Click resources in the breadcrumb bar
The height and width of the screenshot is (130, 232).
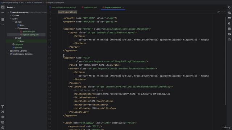tap(38, 3)
